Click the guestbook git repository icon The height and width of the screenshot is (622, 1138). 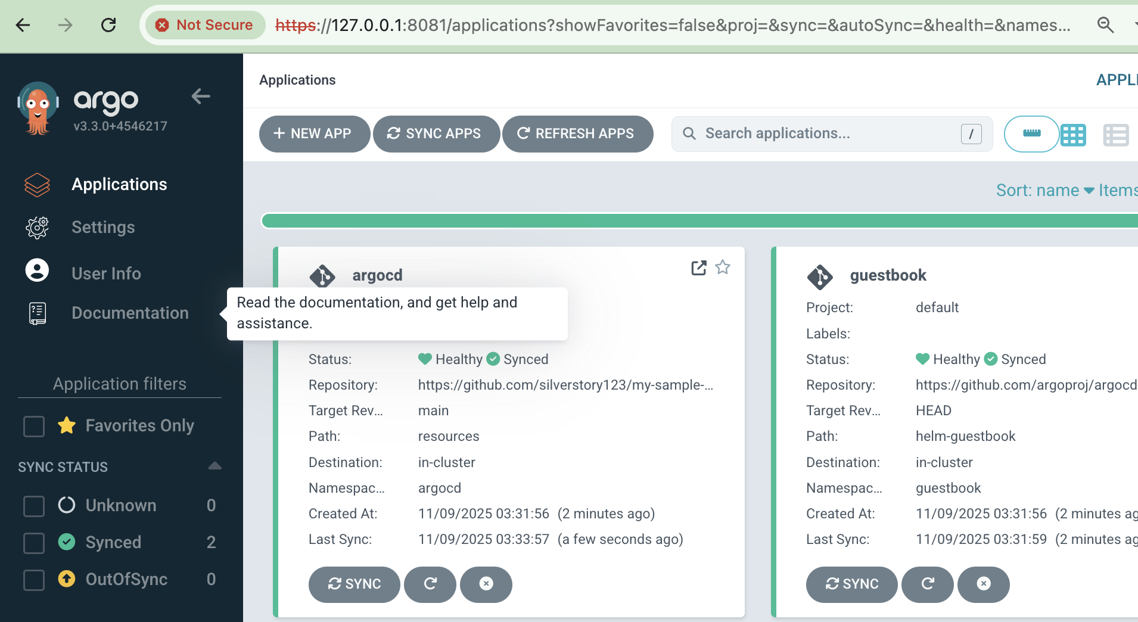point(820,277)
